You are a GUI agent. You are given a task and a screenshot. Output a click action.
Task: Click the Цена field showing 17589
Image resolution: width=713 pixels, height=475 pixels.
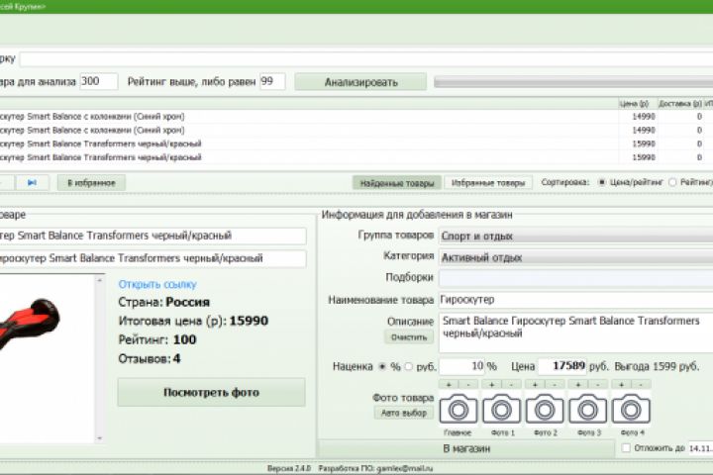[x=562, y=366]
